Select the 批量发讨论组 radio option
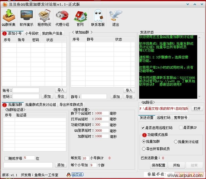The width and height of the screenshot is (206, 179). [176, 142]
